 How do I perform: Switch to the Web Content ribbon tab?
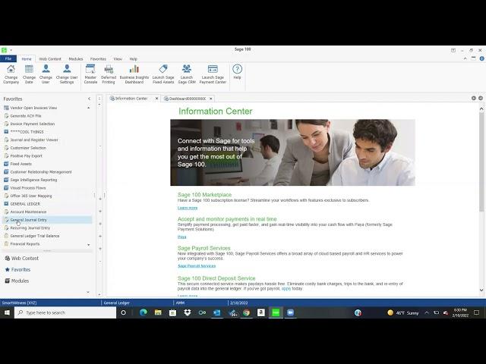click(x=50, y=59)
